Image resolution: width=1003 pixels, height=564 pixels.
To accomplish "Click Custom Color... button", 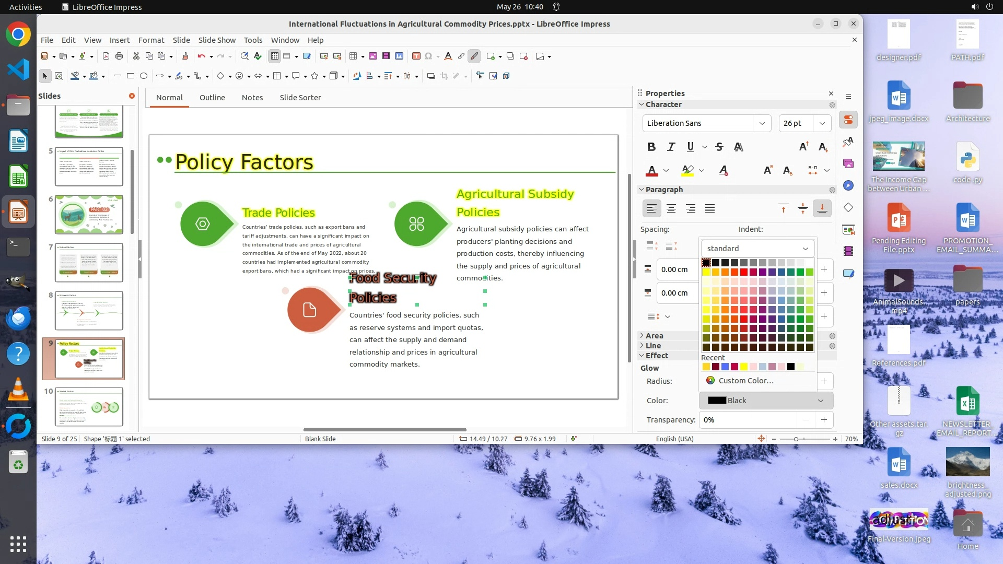I will point(745,381).
